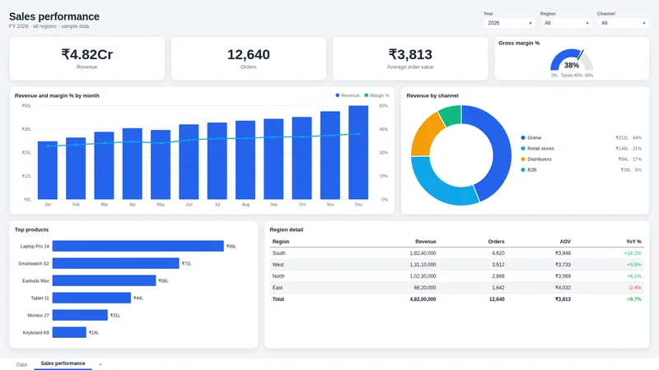Click the Orders column header
The image size is (659, 370).
tap(496, 242)
